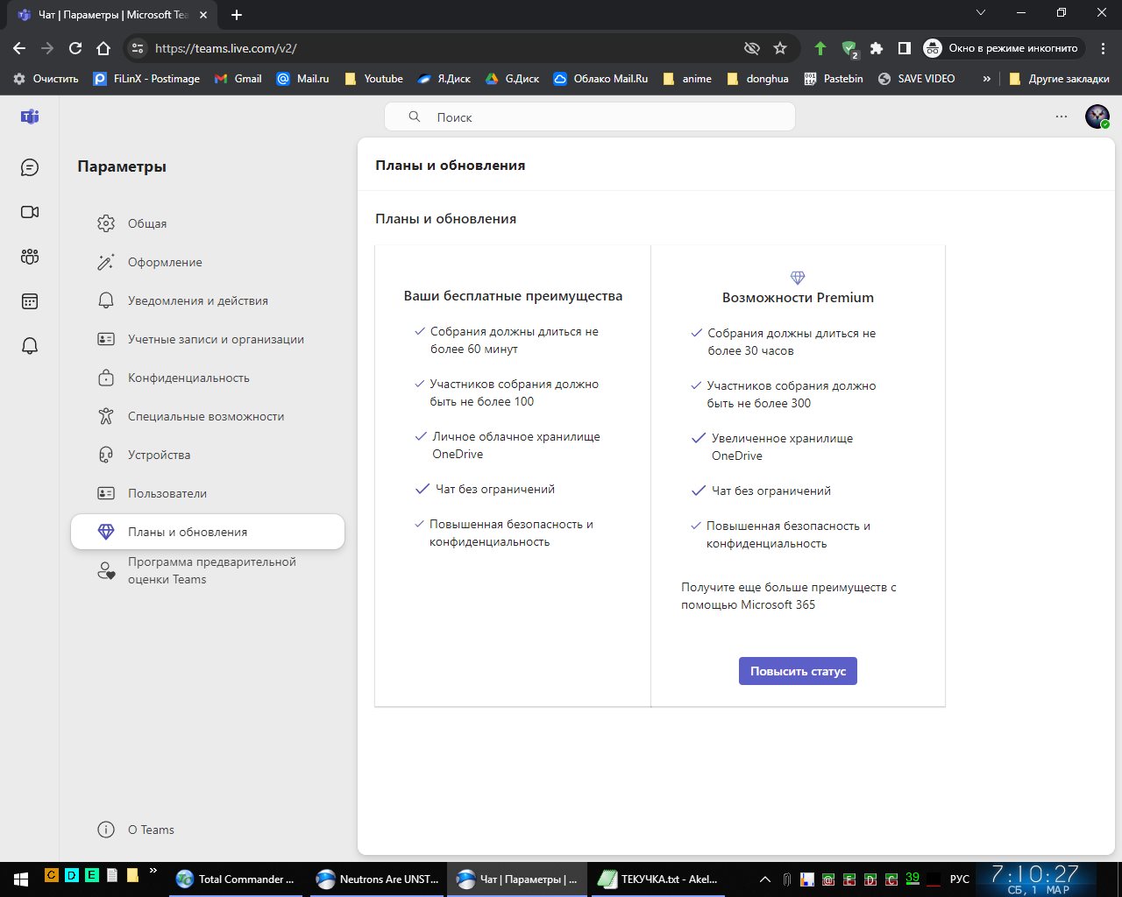The image size is (1122, 897).
Task: Bookmark this page with the star icon
Action: [x=780, y=48]
